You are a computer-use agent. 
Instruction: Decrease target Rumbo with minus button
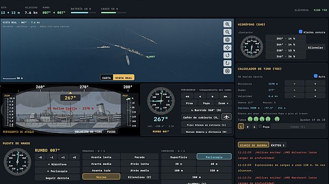pos(295,89)
